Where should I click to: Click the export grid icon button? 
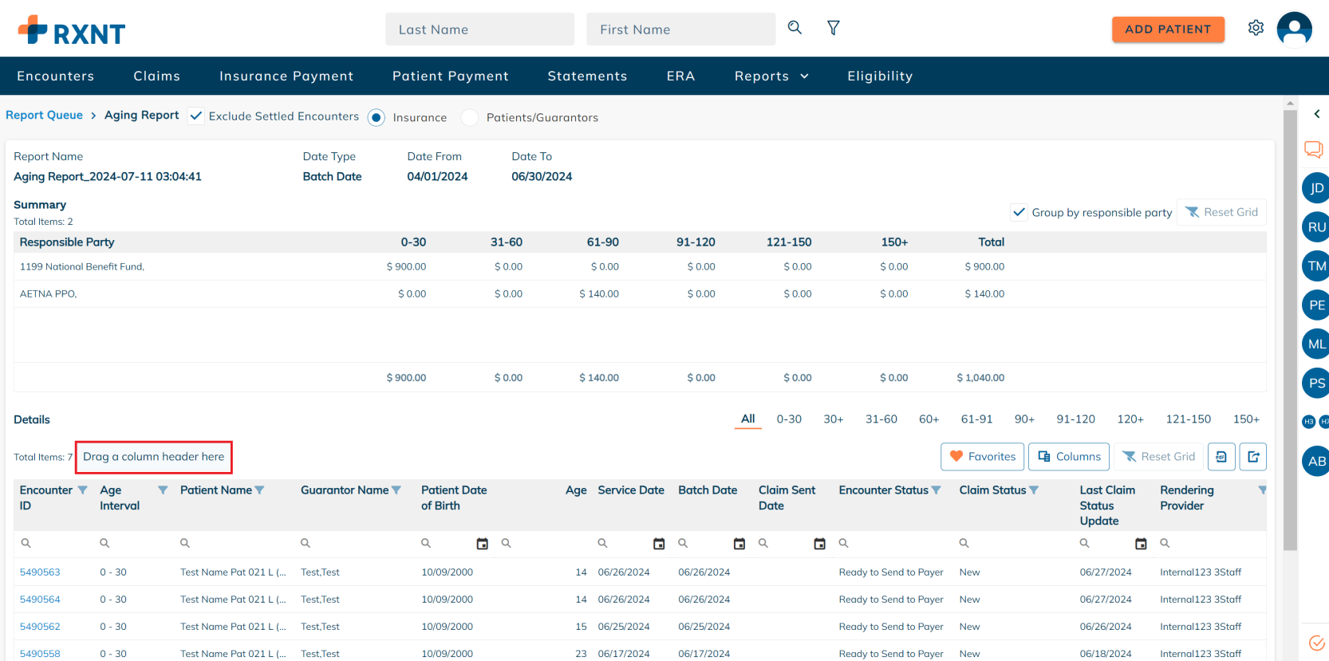click(x=1253, y=457)
